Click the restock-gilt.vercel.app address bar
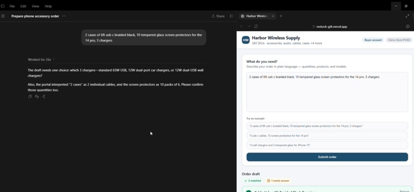 (330, 27)
